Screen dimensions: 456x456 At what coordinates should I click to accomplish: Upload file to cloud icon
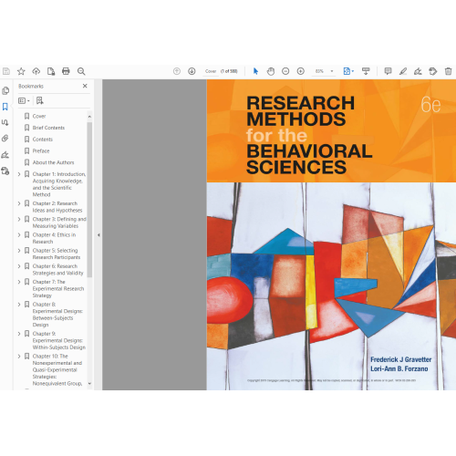coord(36,71)
